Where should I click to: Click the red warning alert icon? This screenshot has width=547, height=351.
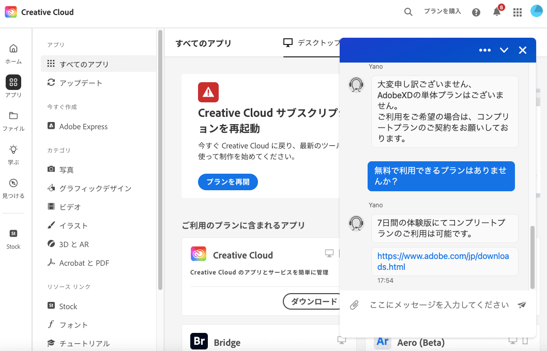pos(208,92)
